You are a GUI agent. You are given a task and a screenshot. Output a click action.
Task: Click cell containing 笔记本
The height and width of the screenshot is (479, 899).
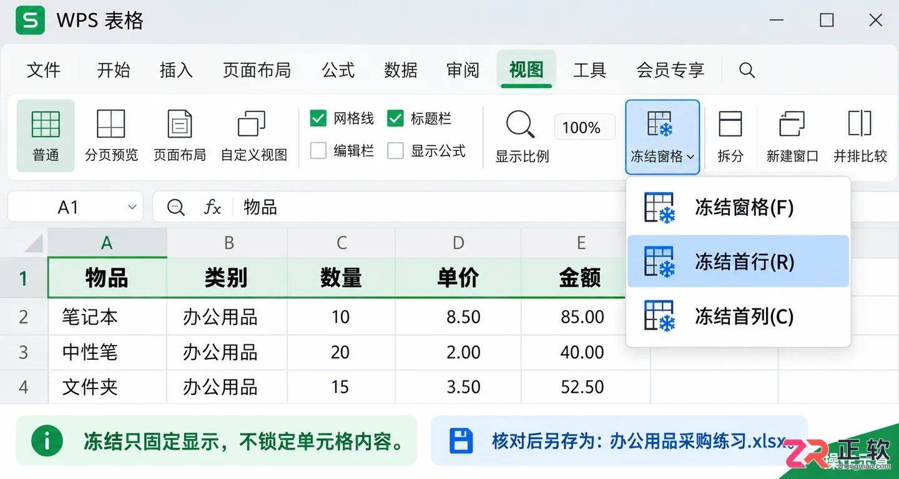coord(107,317)
